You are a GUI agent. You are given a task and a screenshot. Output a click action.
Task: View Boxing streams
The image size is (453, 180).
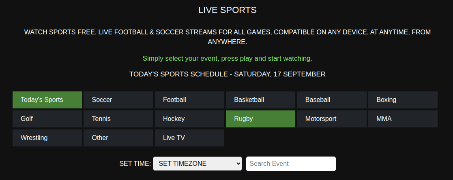pyautogui.click(x=403, y=100)
